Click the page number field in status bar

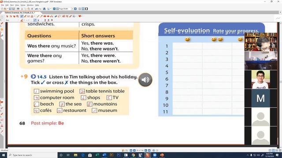pyautogui.click(x=140, y=150)
